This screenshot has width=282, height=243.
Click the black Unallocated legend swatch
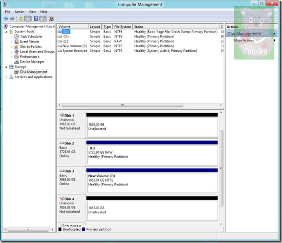(60, 229)
